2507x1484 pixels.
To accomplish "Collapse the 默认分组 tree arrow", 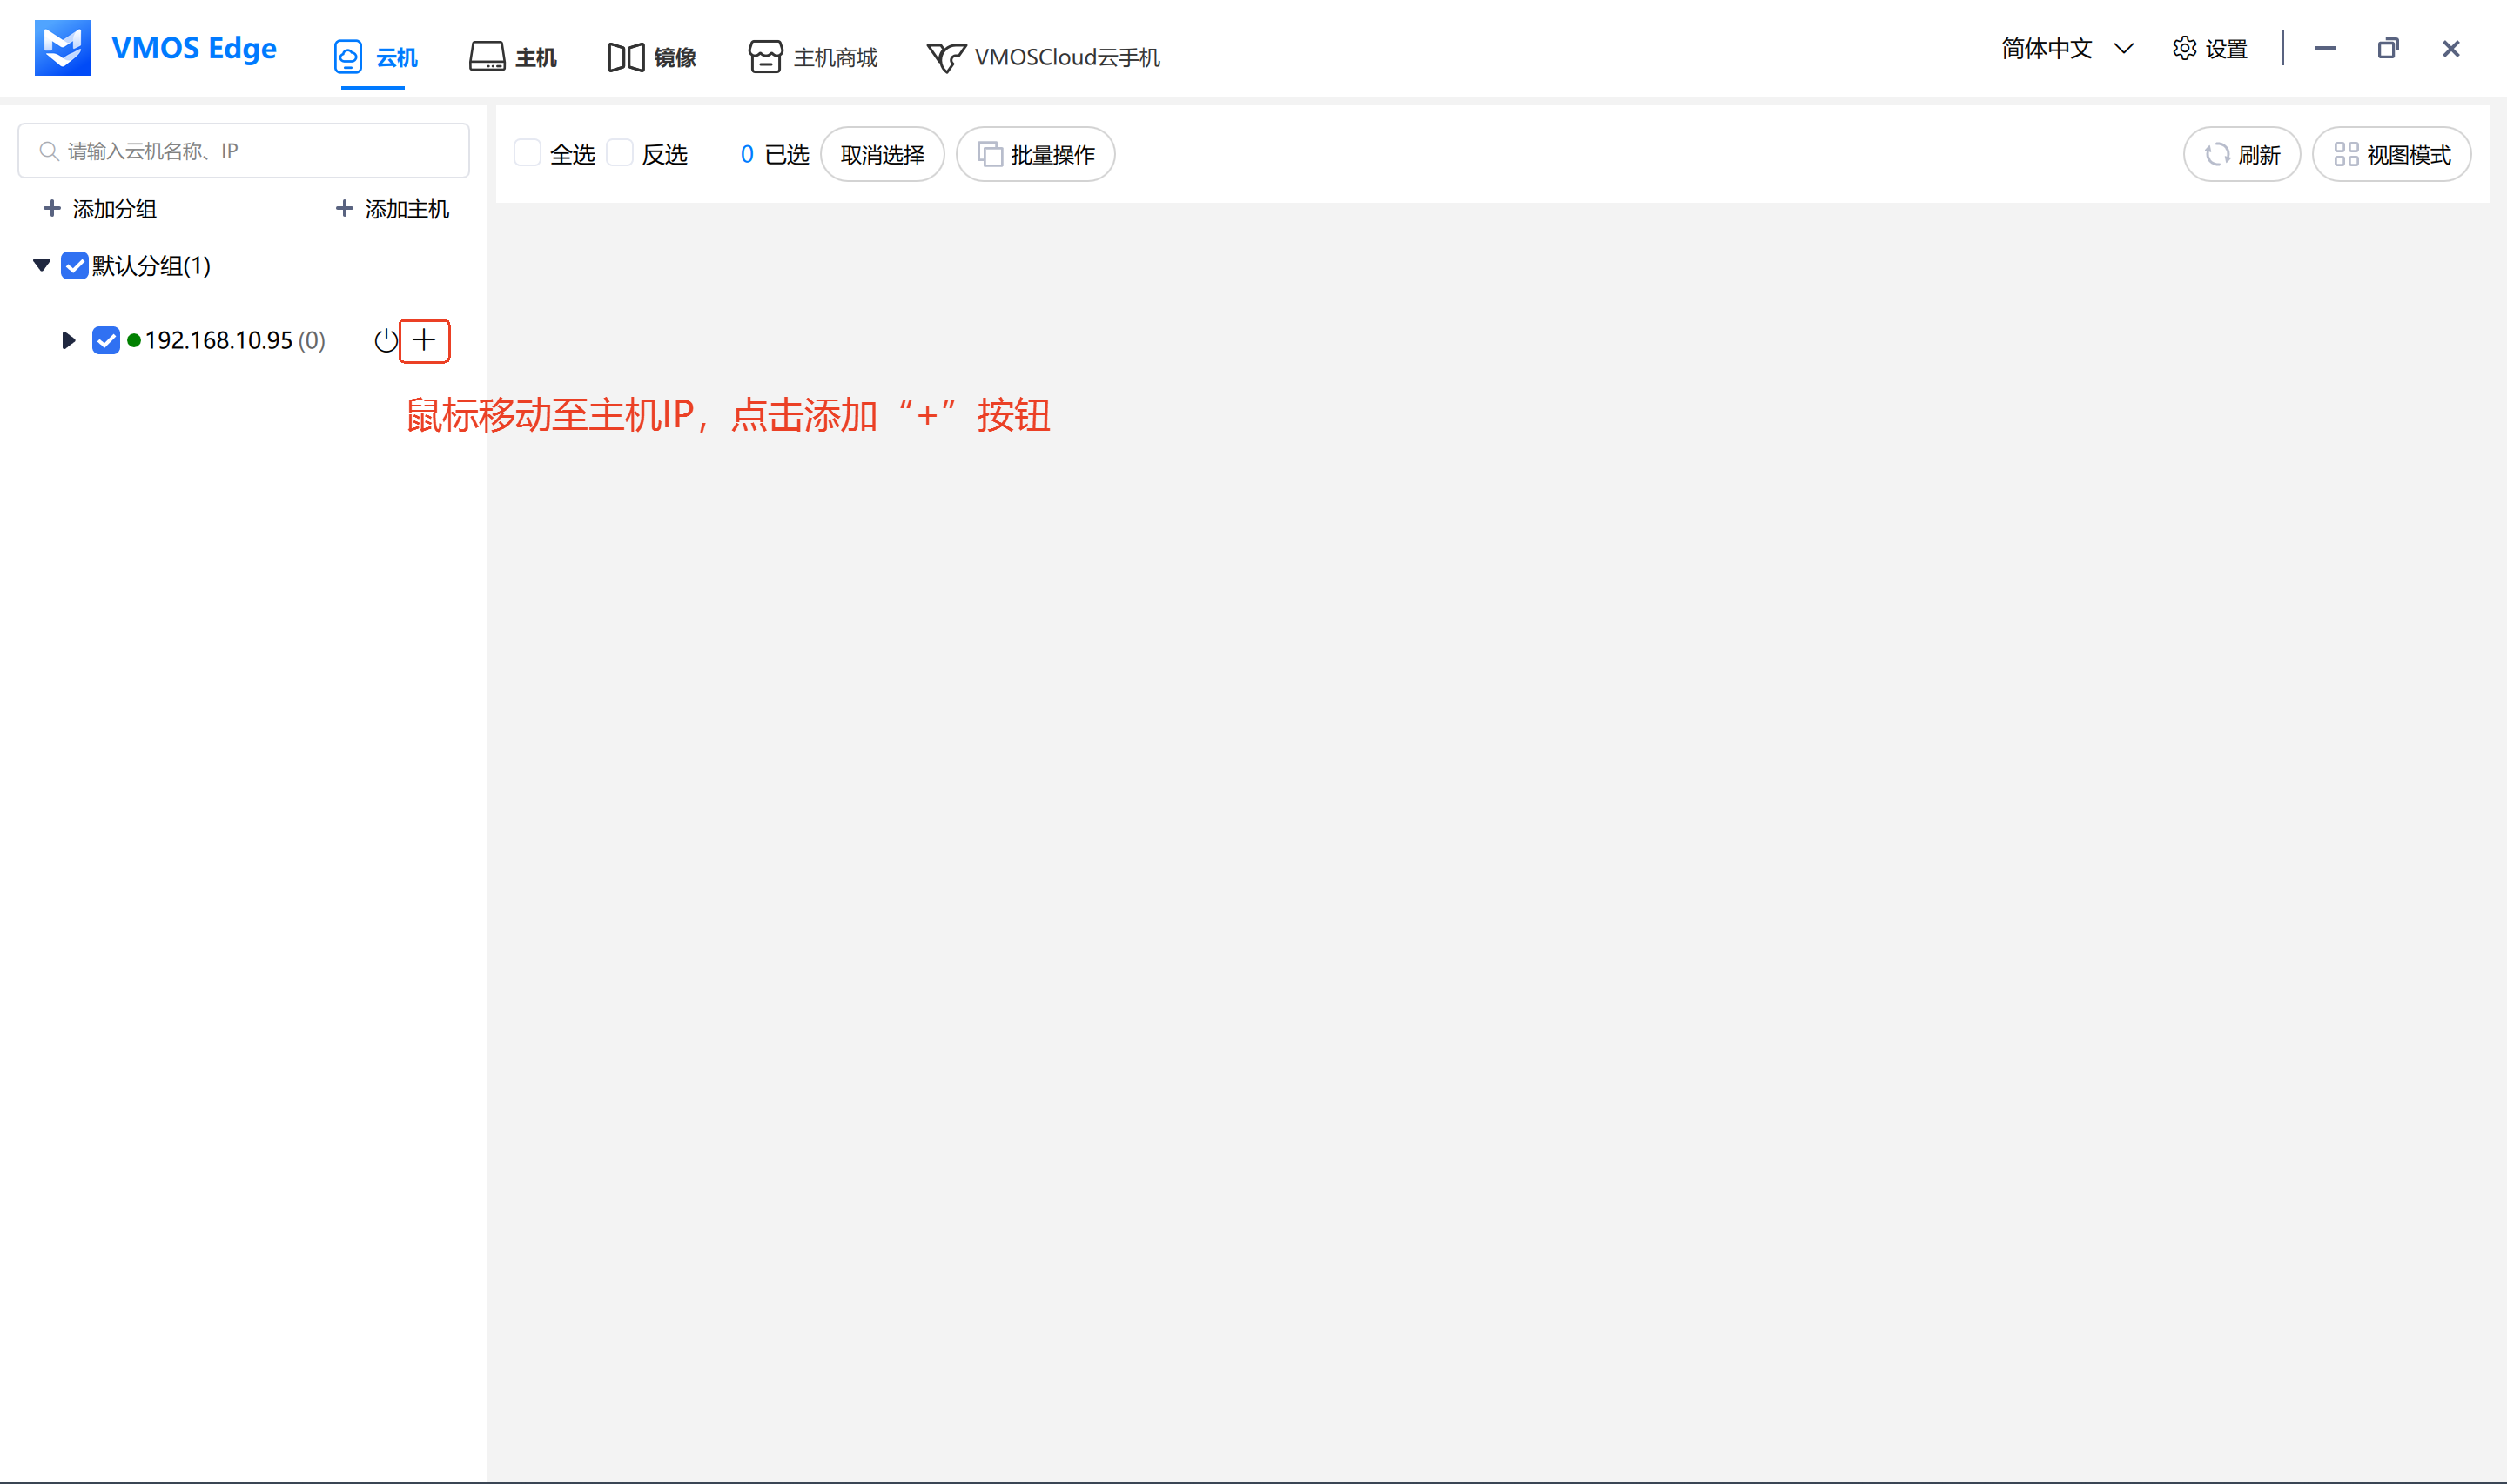I will click(x=42, y=265).
